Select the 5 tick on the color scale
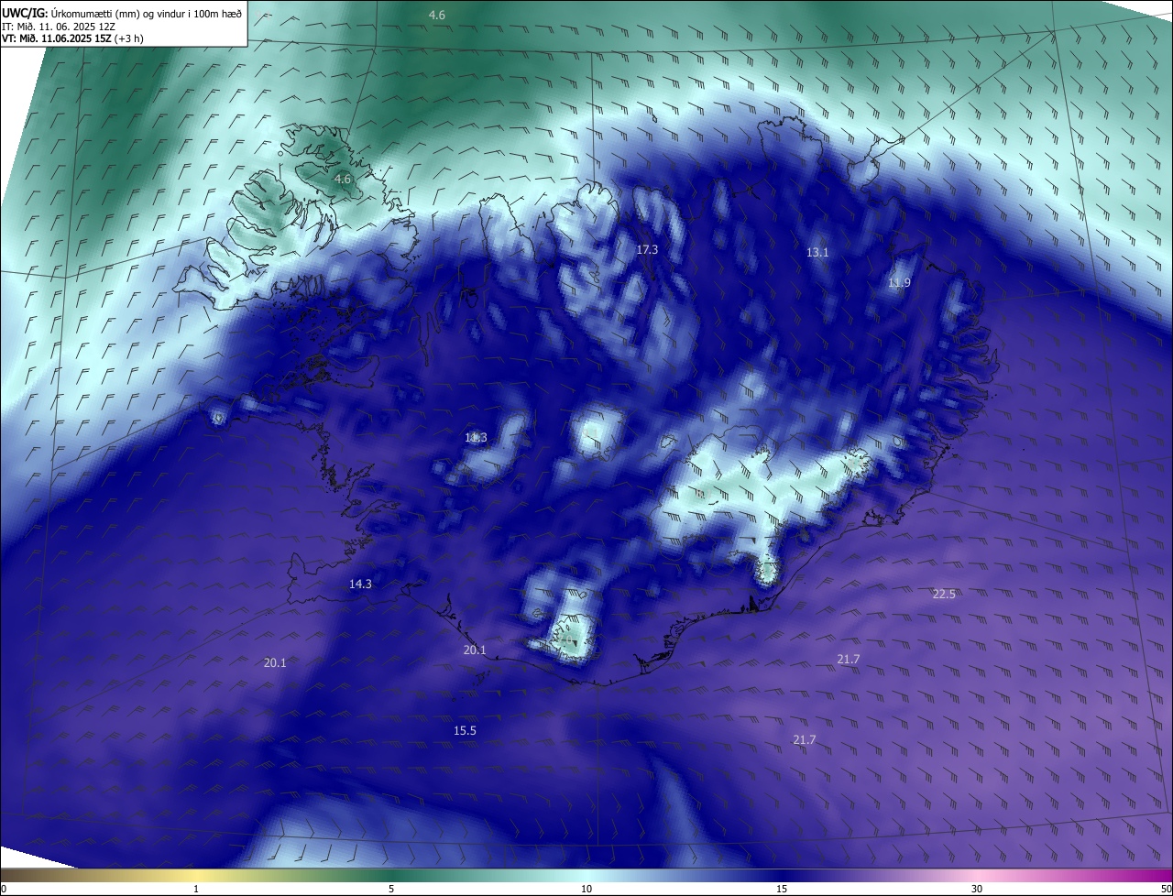Screen dimensions: 1173x896 (x=391, y=889)
